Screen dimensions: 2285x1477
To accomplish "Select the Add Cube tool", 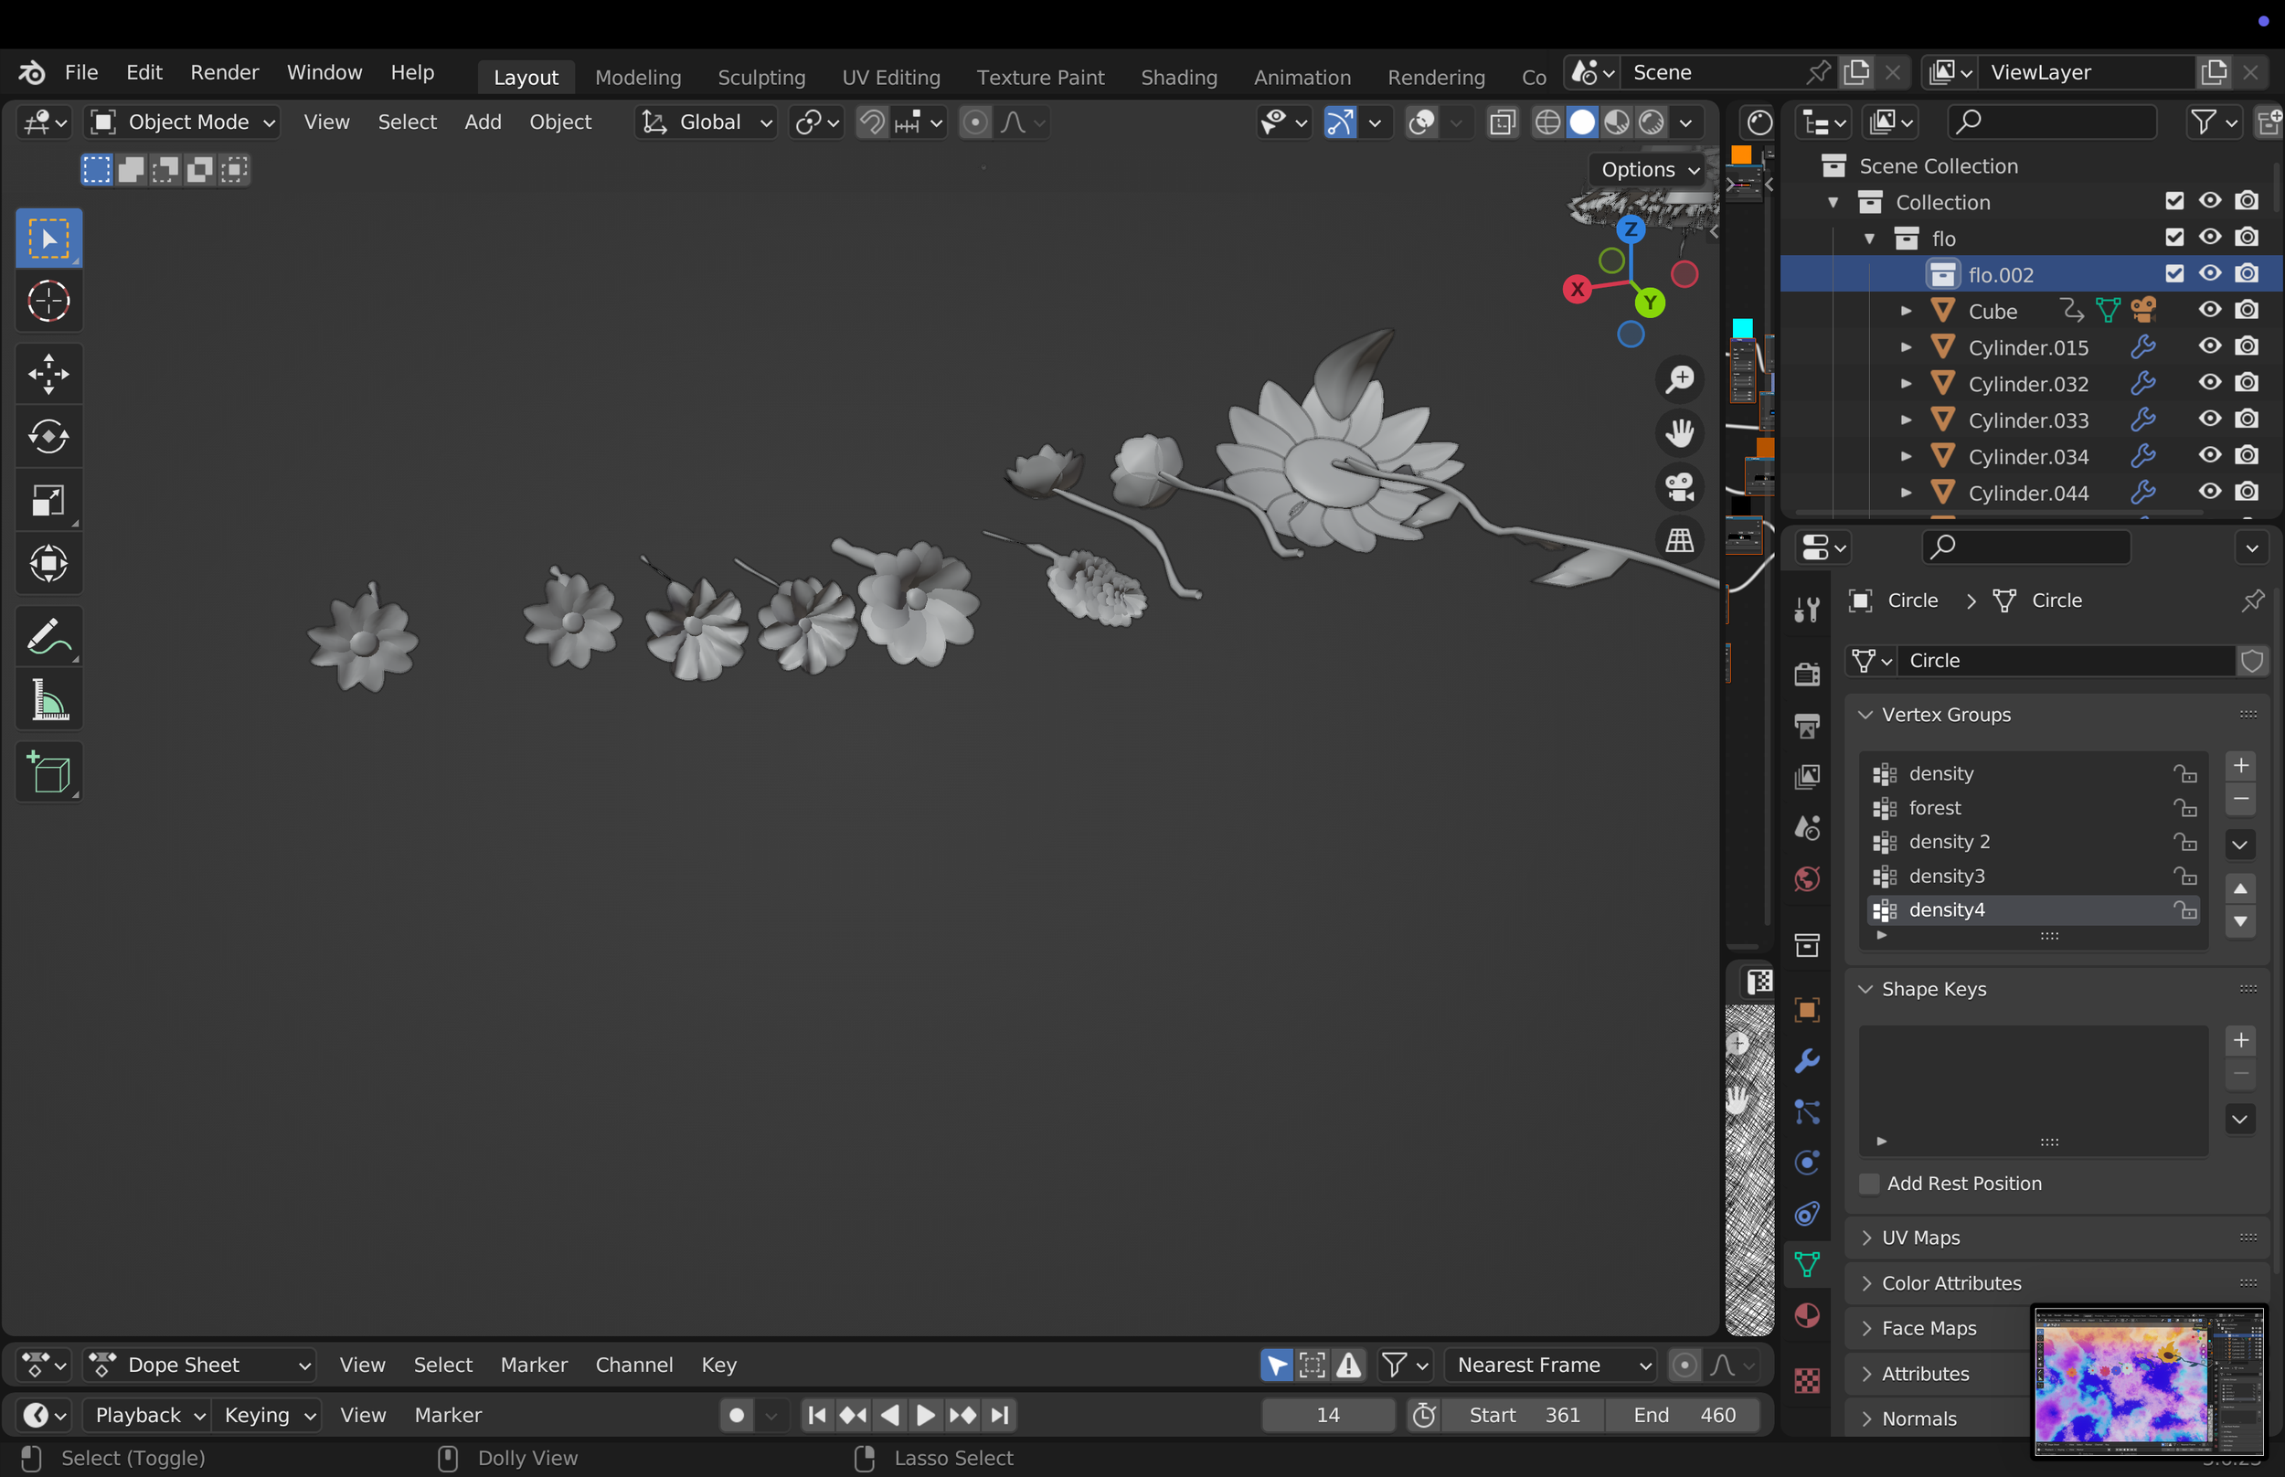I will pyautogui.click(x=48, y=772).
